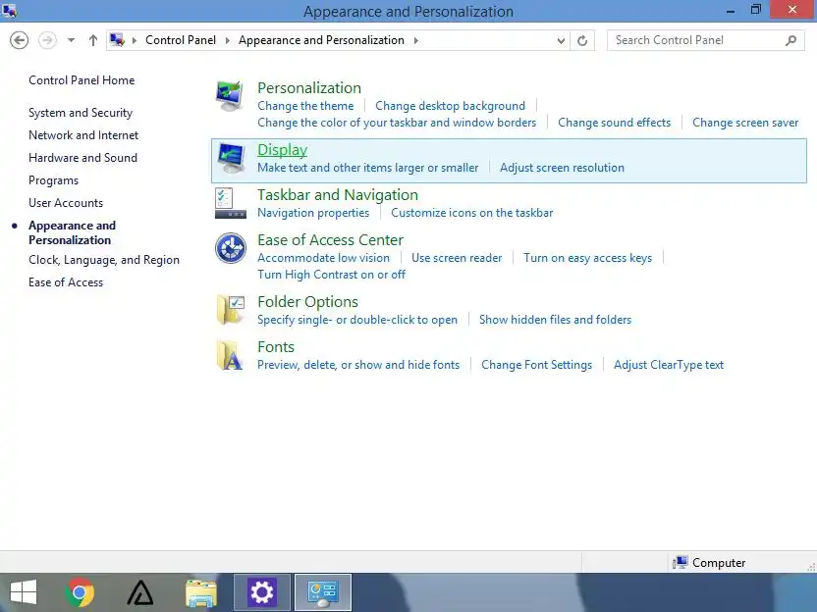Open User Accounts in sidebar
Screen dimensions: 817x612
[x=66, y=203]
